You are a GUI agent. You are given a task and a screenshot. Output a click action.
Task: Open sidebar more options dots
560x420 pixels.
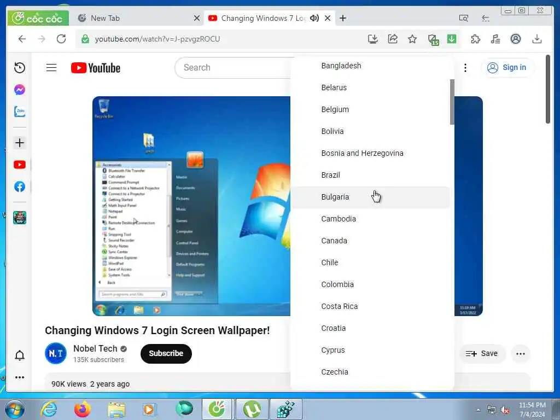click(x=20, y=377)
